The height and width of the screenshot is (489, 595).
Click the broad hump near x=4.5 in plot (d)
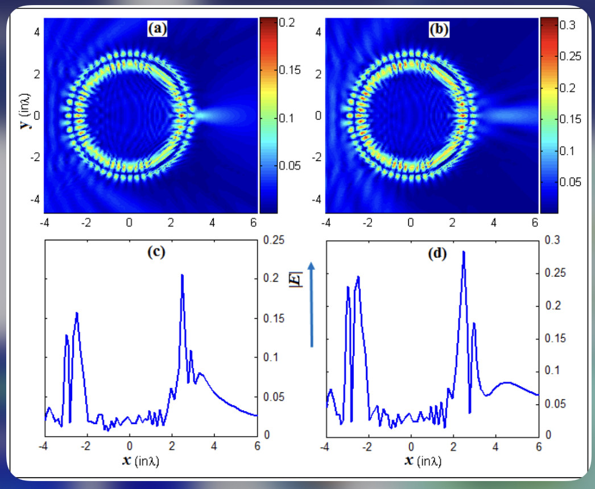[x=506, y=383]
